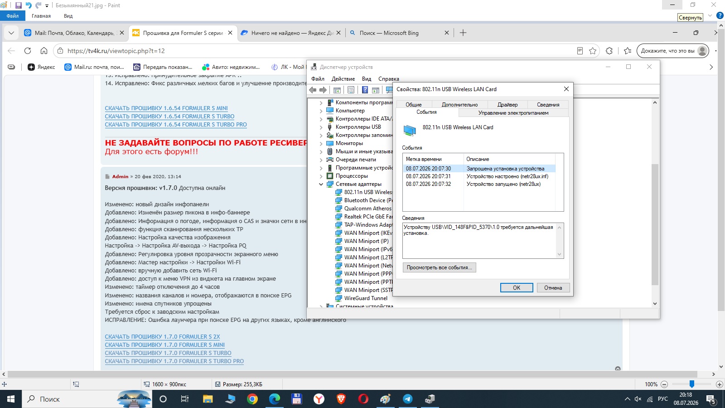Expand the Мониторы device category

pyautogui.click(x=321, y=143)
